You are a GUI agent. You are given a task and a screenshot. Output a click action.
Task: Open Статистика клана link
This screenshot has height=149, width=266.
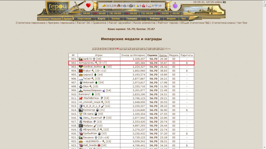(223, 23)
